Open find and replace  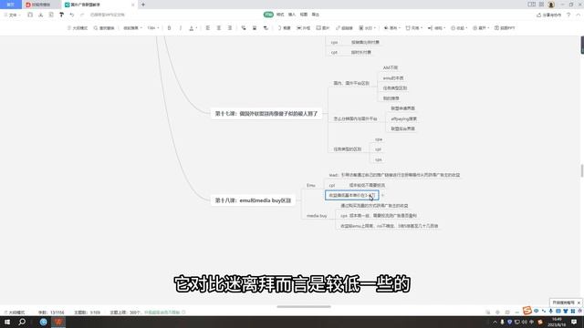[x=104, y=28]
